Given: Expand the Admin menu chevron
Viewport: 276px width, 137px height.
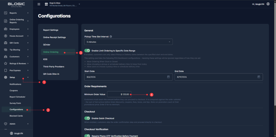Looking at the screenshot, I should click(28, 124).
